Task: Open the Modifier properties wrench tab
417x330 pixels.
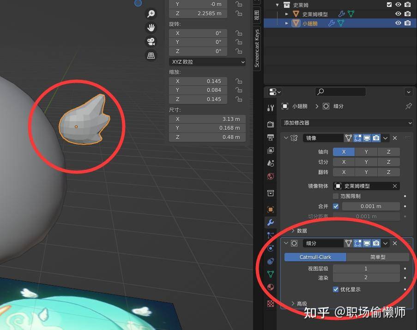Action: pyautogui.click(x=271, y=222)
